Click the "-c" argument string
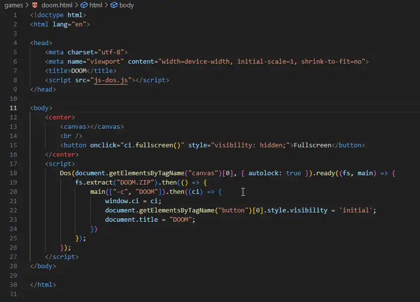 (120, 192)
